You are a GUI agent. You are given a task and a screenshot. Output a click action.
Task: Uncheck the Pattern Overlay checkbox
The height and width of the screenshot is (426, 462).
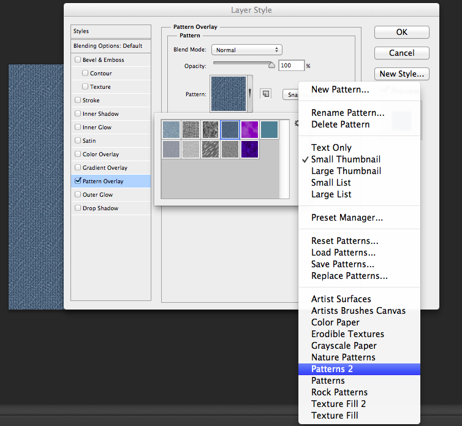tap(78, 181)
